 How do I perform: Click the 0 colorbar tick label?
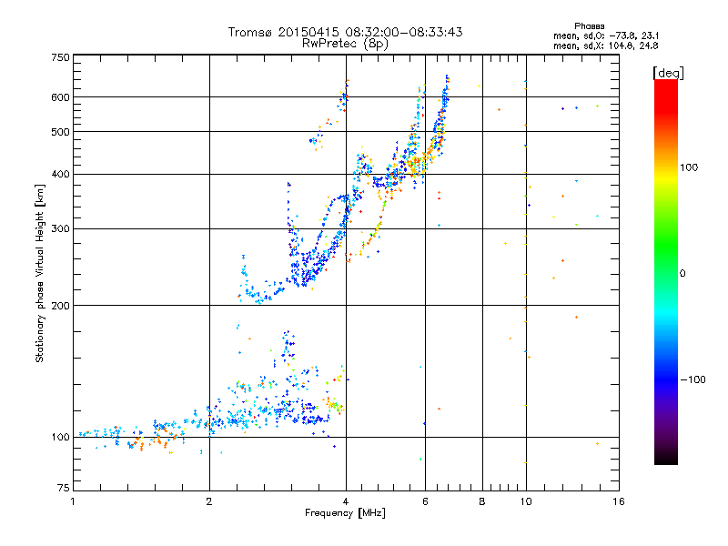[x=683, y=273]
